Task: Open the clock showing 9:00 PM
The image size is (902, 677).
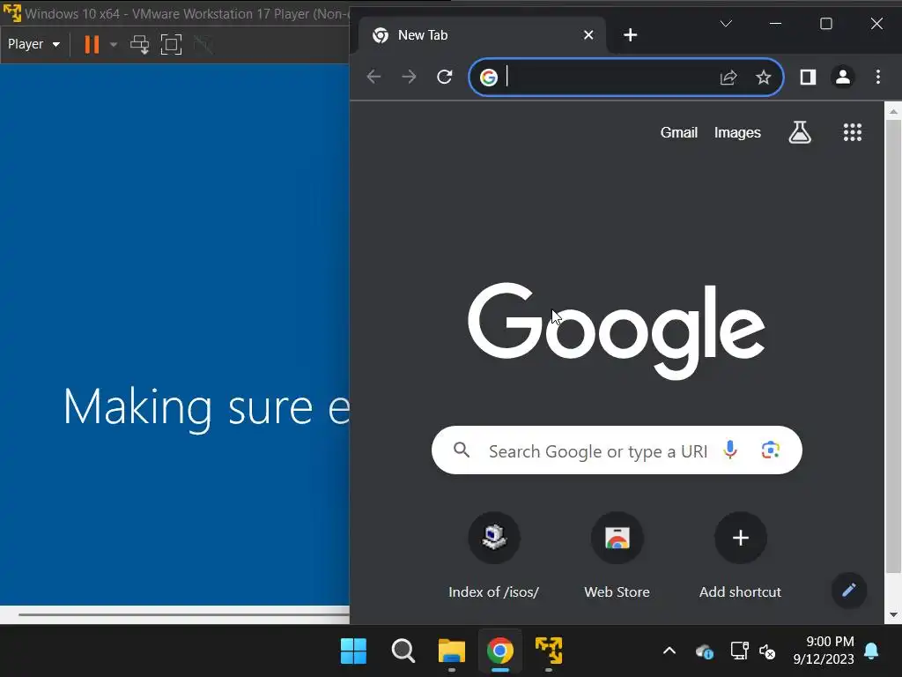Action: pos(824,651)
